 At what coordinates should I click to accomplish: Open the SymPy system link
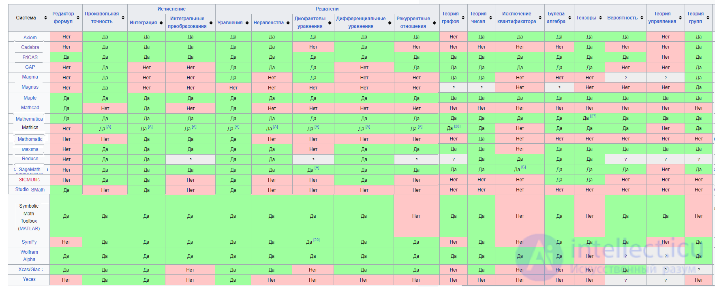click(29, 242)
